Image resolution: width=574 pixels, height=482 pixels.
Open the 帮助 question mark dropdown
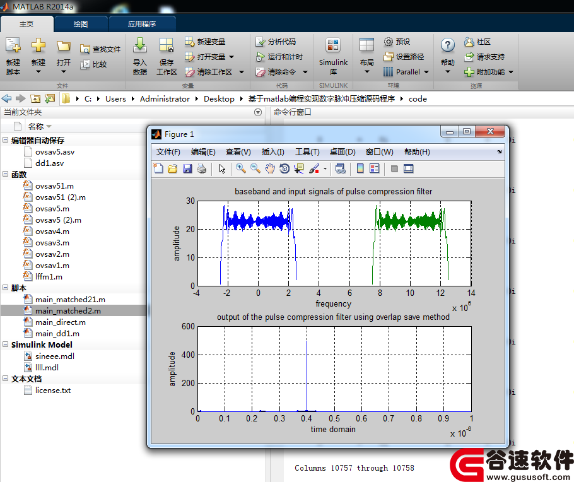tap(448, 56)
